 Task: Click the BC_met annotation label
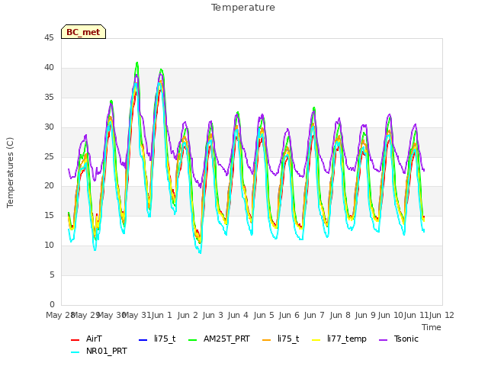pyautogui.click(x=83, y=32)
